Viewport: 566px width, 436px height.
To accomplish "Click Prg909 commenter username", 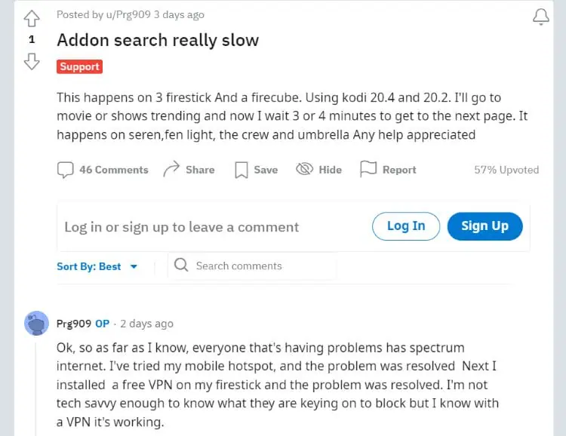I will point(74,324).
